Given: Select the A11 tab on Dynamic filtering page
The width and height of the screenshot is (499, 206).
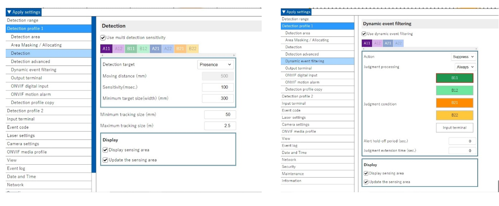Looking at the screenshot, I should point(367,43).
